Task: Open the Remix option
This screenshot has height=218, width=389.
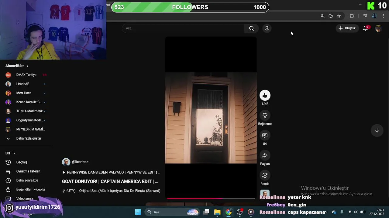Action: click(265, 175)
